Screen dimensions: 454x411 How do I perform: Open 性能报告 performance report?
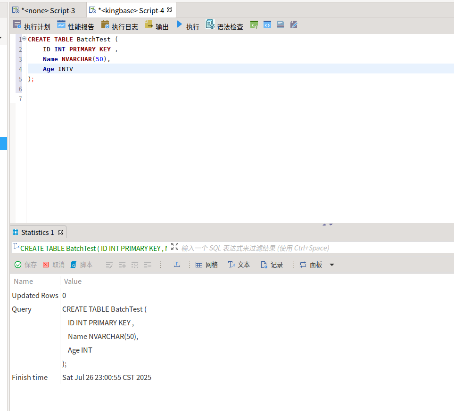[75, 26]
